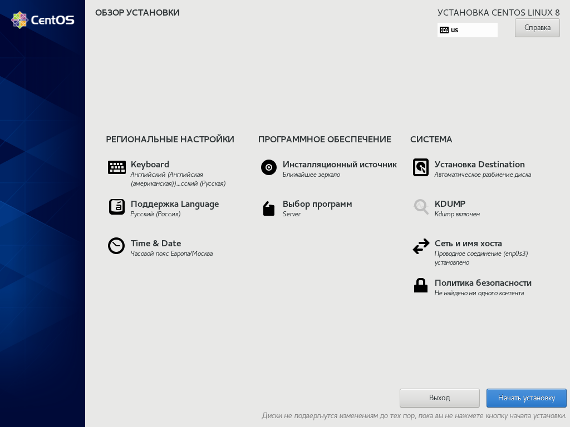Click Автоматическое разбиение диска status text

(483, 175)
